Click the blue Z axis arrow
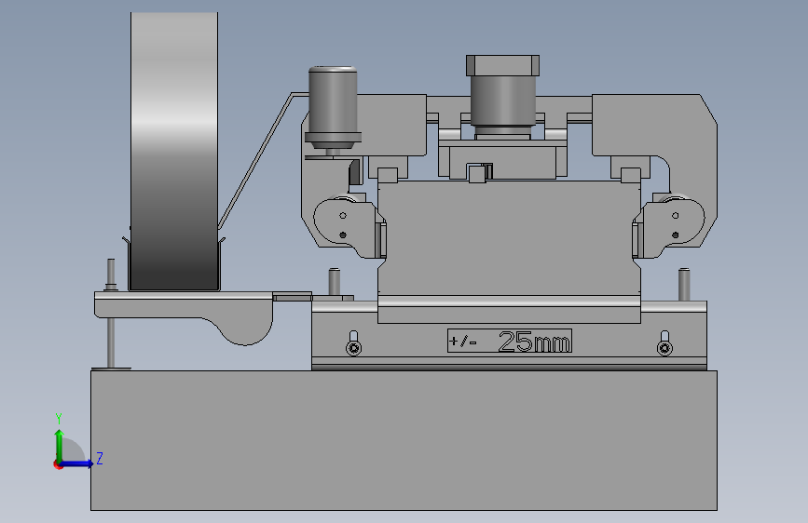The width and height of the screenshot is (808, 523). click(77, 463)
